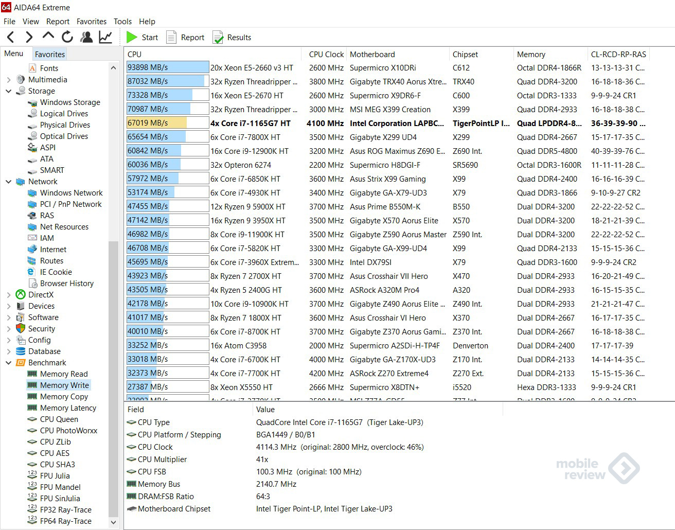Click the Report toolbar button
The height and width of the screenshot is (530, 675).
(x=185, y=37)
